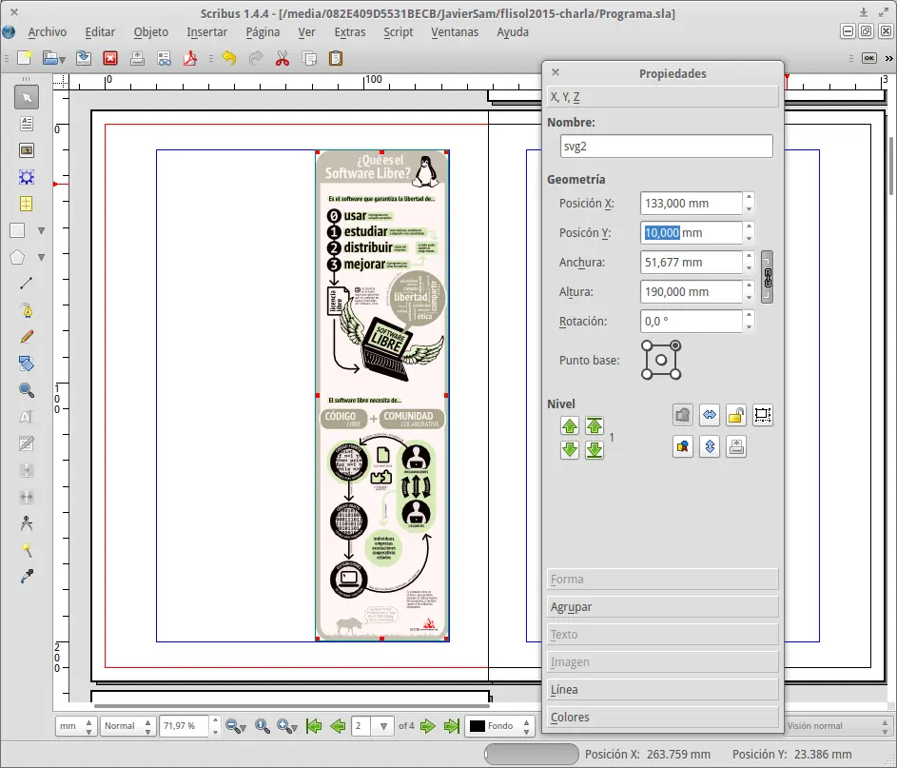Toggle vertical flip of object
The image size is (897, 768).
tap(710, 446)
